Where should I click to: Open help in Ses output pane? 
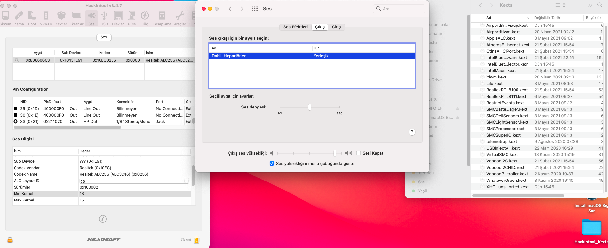pos(412,132)
